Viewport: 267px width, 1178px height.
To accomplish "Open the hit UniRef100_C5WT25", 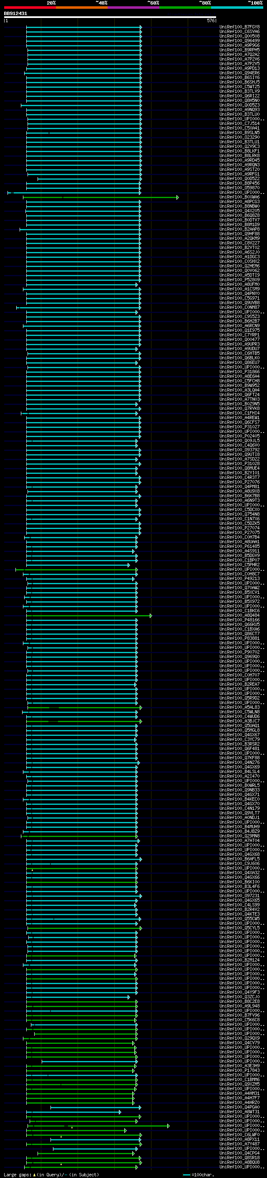I will 239,87.
